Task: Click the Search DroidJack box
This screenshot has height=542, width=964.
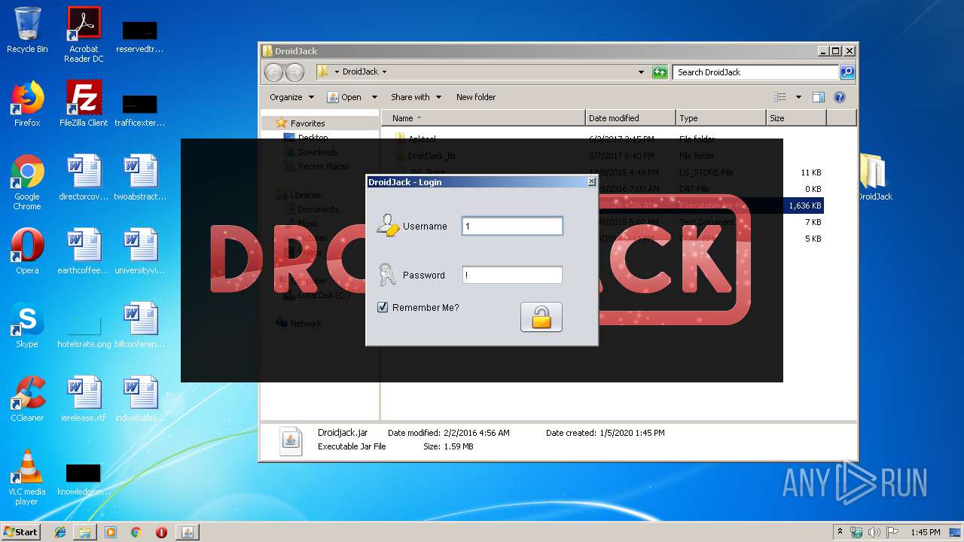Action: coord(755,72)
